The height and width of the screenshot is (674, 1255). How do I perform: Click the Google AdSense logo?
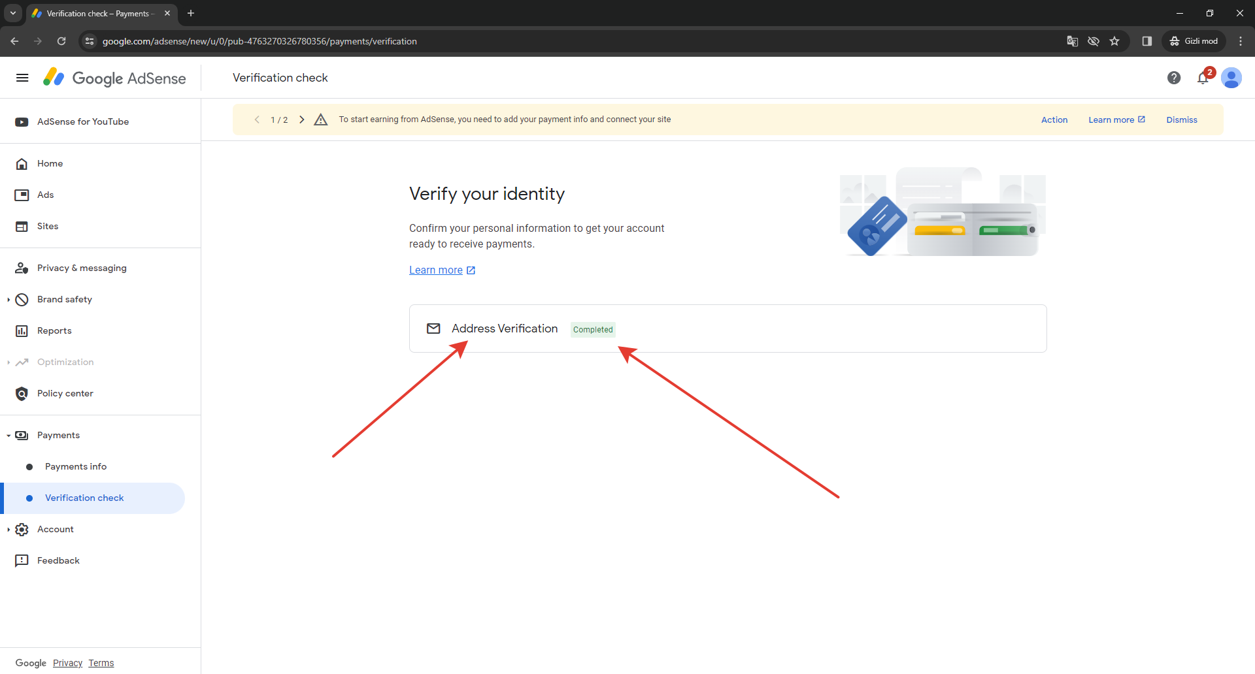pos(114,78)
